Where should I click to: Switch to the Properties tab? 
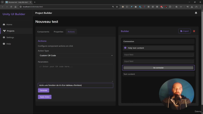tap(58, 32)
